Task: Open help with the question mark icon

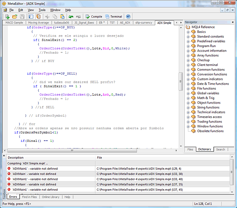Action: tap(128, 17)
